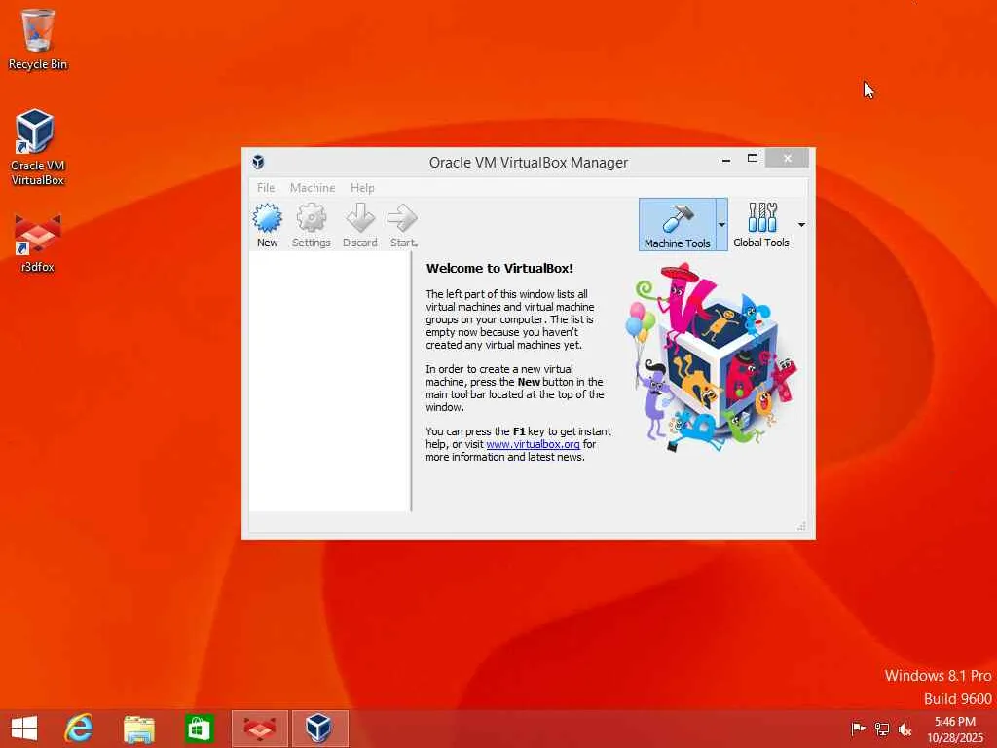The height and width of the screenshot is (748, 997).
Task: Select the Machine Tools hammer button
Action: click(678, 225)
